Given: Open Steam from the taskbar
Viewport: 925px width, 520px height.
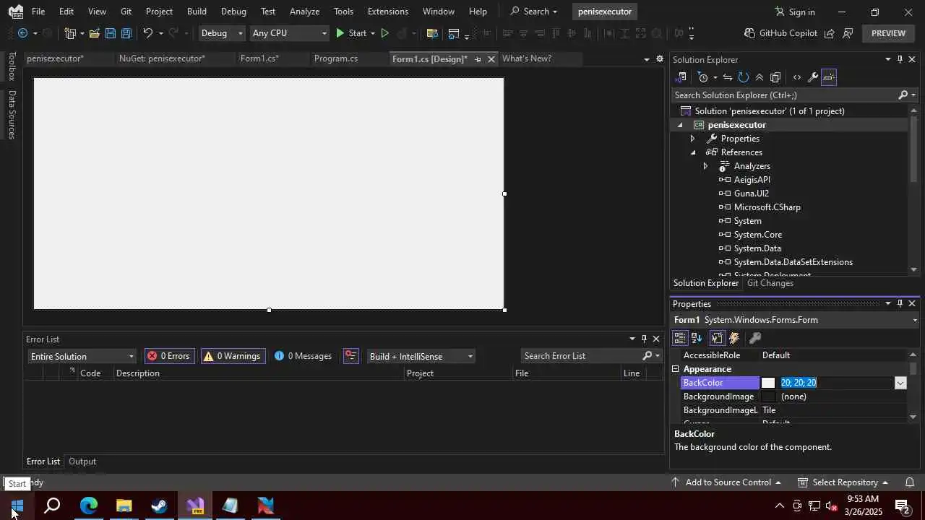Looking at the screenshot, I should pos(160,506).
